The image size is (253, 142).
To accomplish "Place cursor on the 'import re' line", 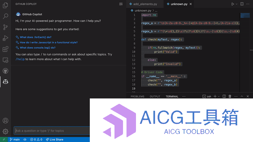I will (x=149, y=15).
